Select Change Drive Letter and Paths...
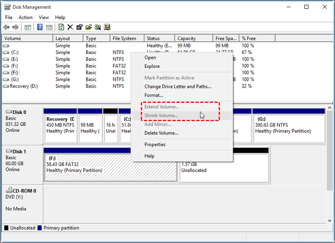Screen dimensions: 335x243 coord(178,87)
